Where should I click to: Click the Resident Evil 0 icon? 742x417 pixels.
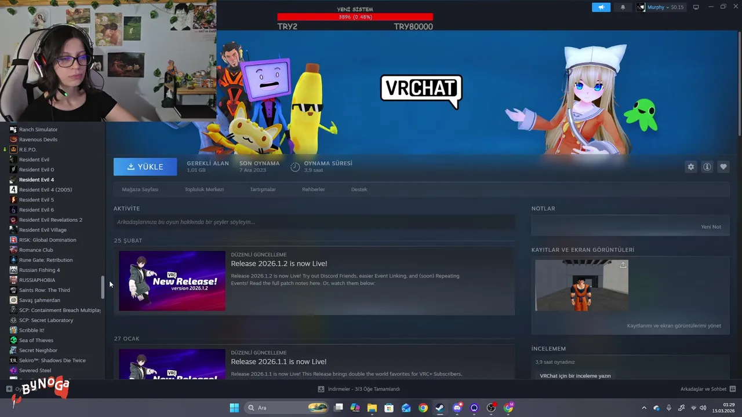[x=13, y=170]
